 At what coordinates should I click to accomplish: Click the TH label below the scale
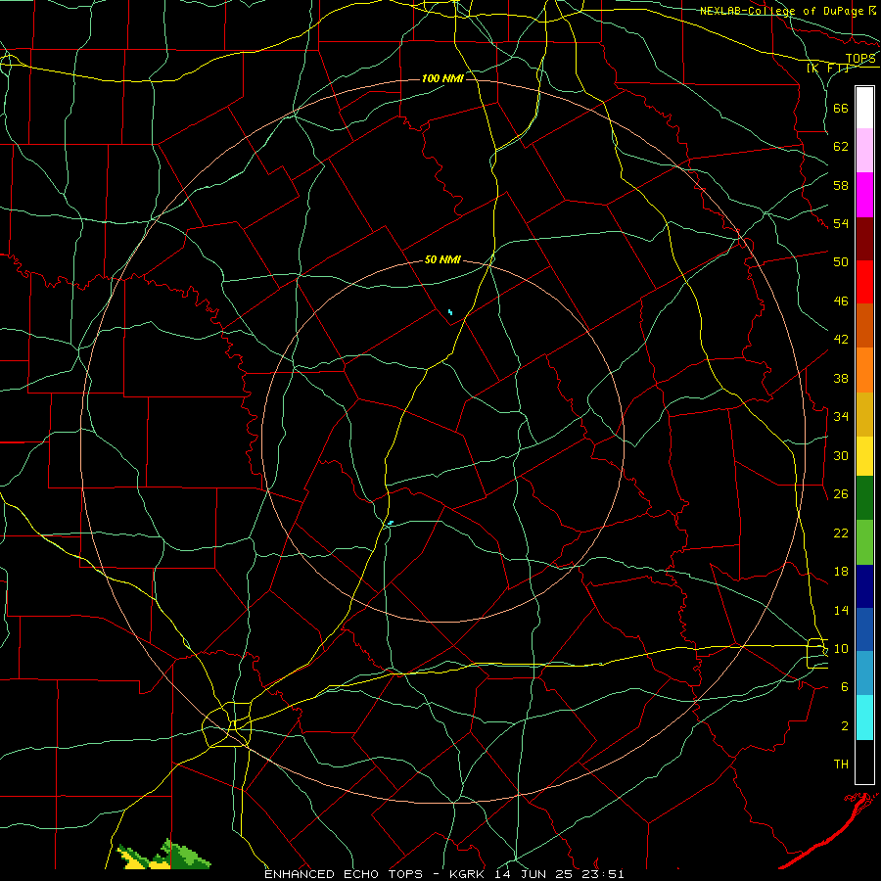click(x=841, y=765)
